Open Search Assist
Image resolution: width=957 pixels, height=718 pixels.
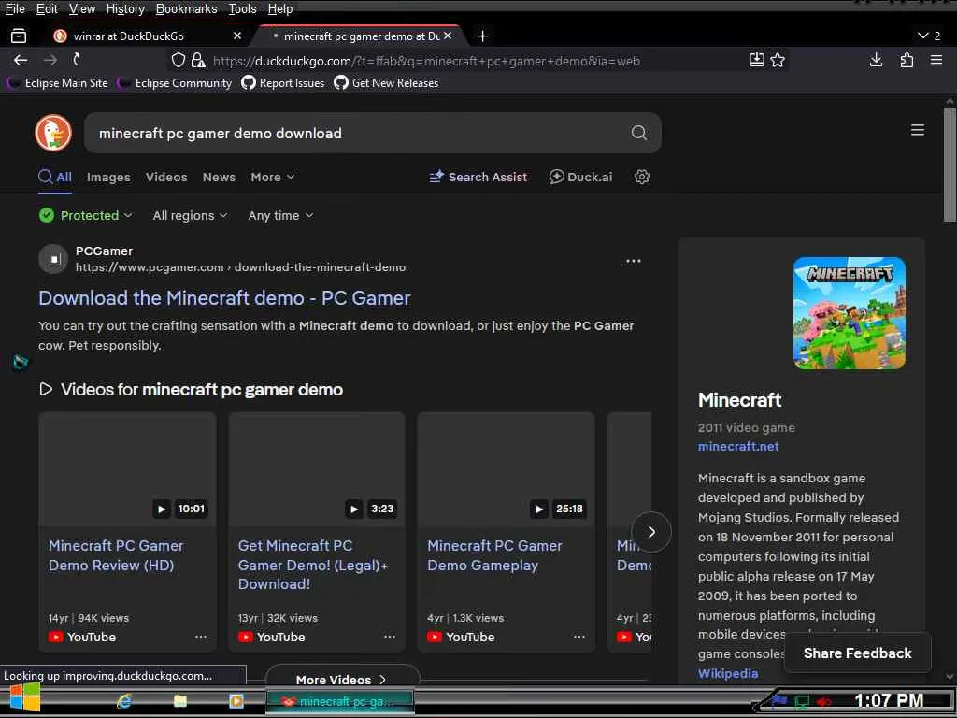[478, 177]
